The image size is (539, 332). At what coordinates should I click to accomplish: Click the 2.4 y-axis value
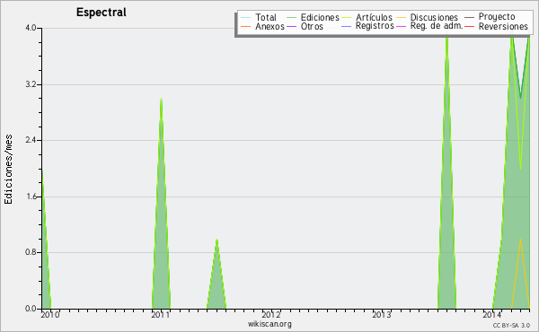pos(31,140)
